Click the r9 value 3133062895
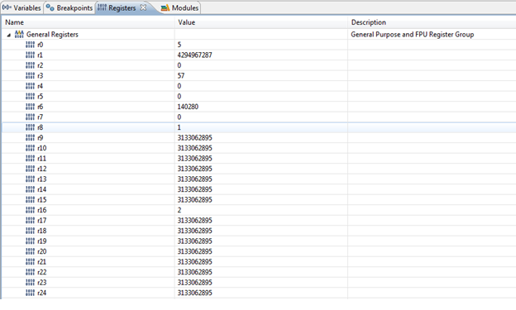The width and height of the screenshot is (516, 310). [x=195, y=137]
